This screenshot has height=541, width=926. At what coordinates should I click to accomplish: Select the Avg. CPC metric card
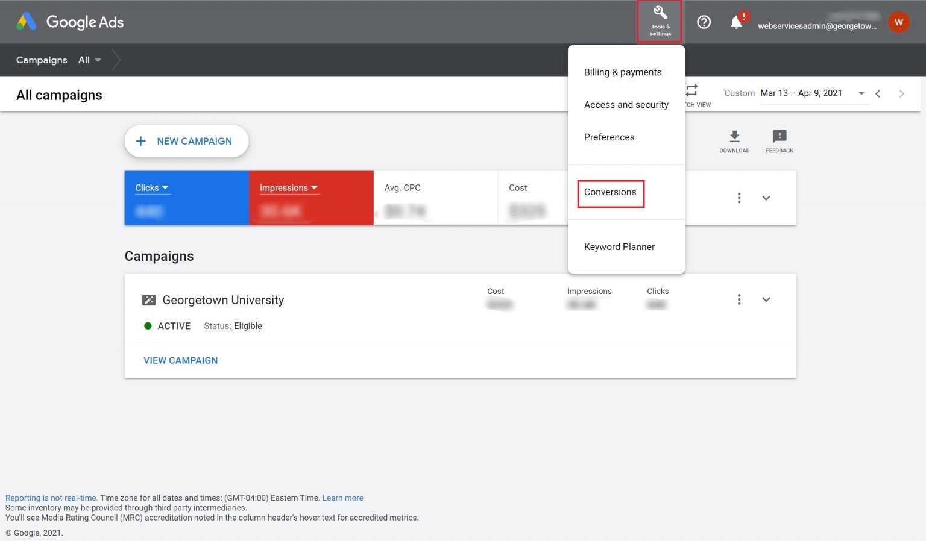point(436,198)
